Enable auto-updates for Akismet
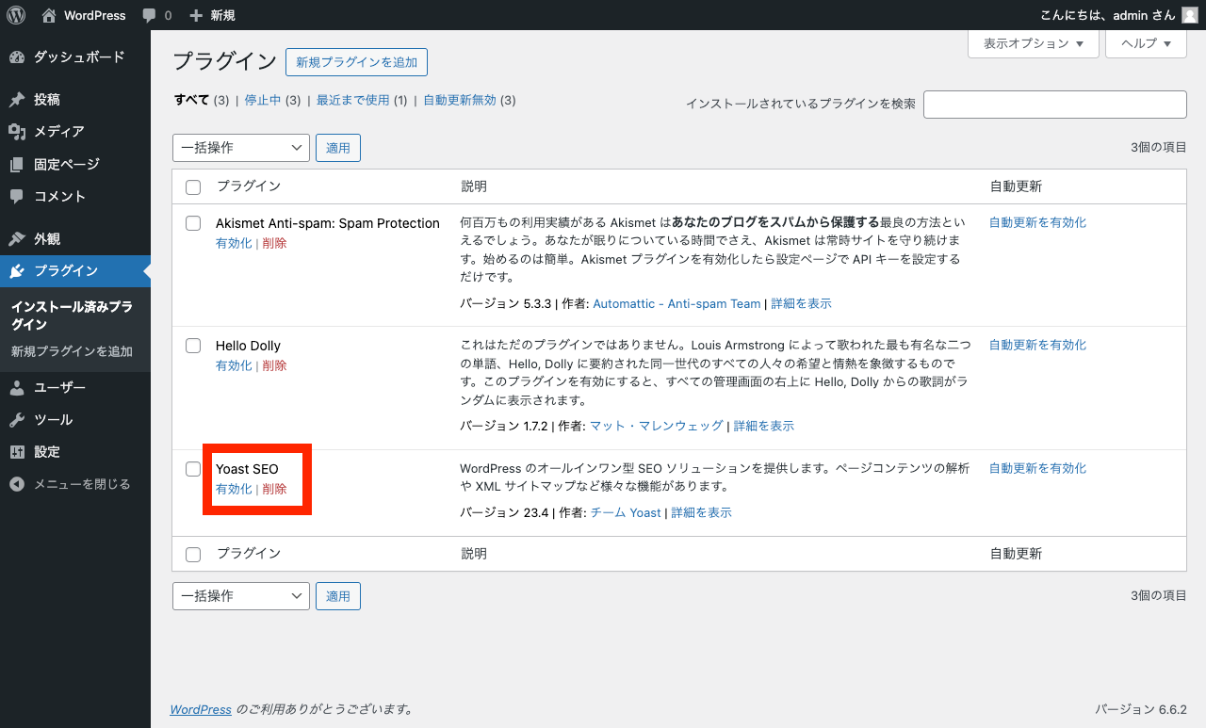The width and height of the screenshot is (1206, 728). coord(1037,222)
